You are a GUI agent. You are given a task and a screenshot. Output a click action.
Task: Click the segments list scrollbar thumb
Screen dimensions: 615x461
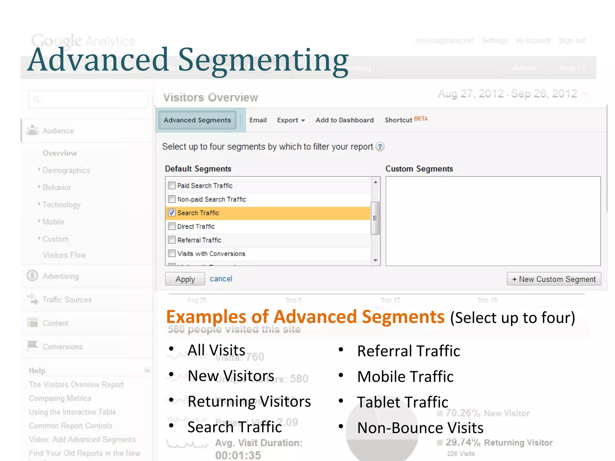pyautogui.click(x=375, y=218)
